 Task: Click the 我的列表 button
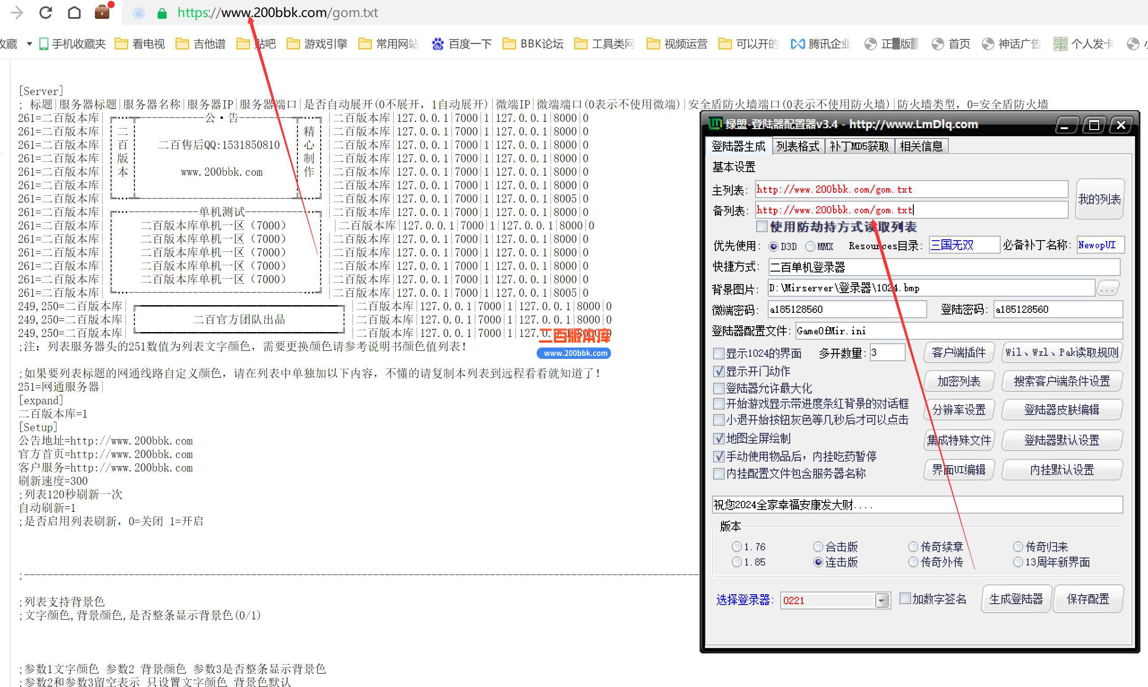tap(1100, 199)
